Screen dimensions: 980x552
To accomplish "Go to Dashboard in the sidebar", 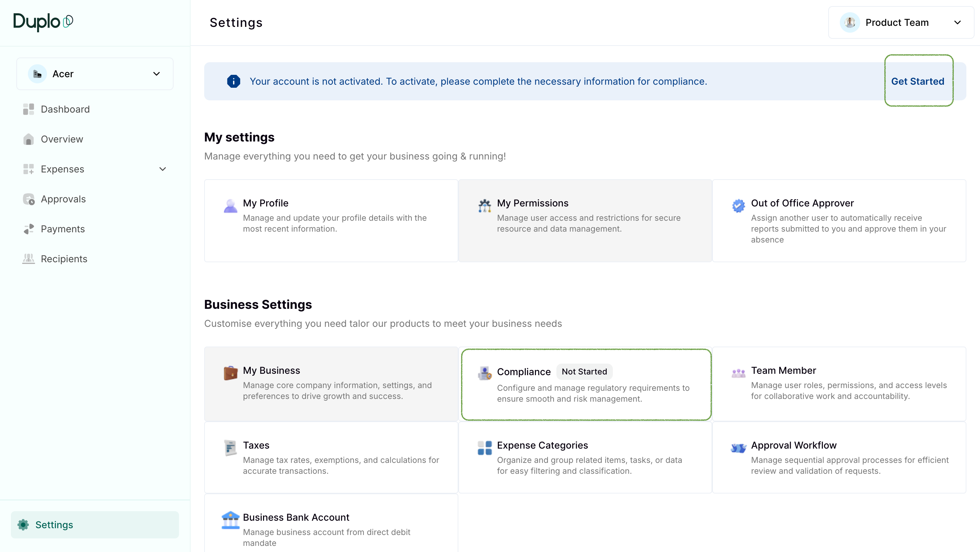I will tap(65, 109).
